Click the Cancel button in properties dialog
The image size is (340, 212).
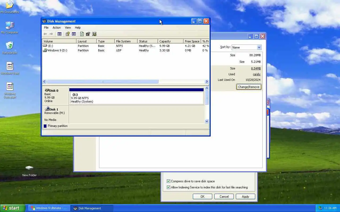point(224,197)
